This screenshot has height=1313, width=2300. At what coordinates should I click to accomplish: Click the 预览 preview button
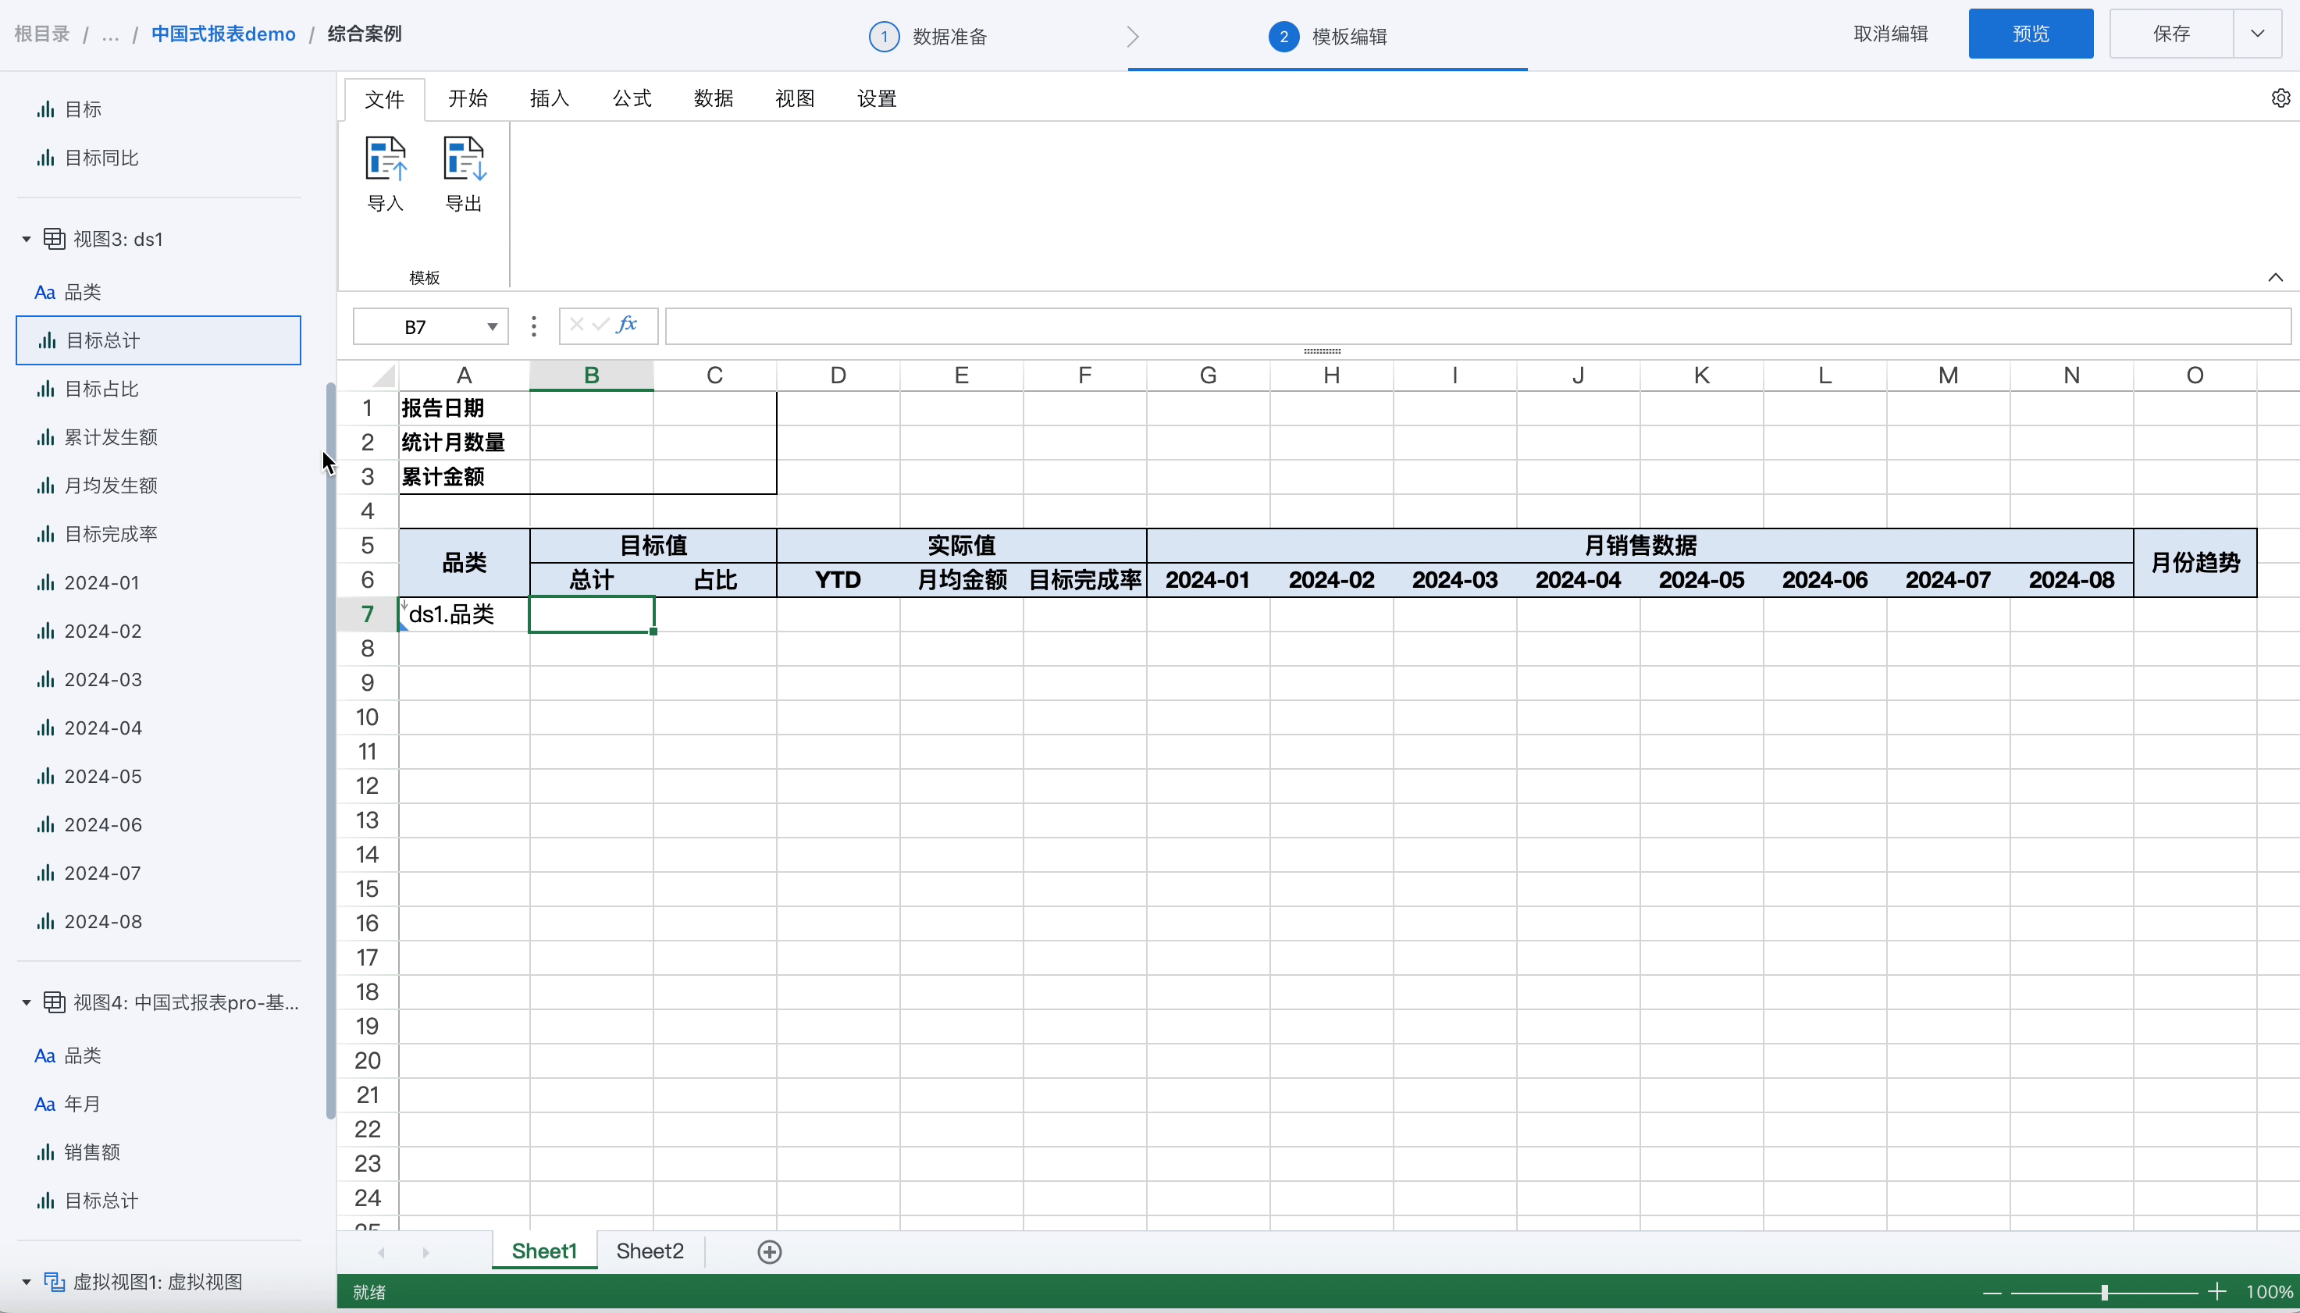pos(2031,34)
